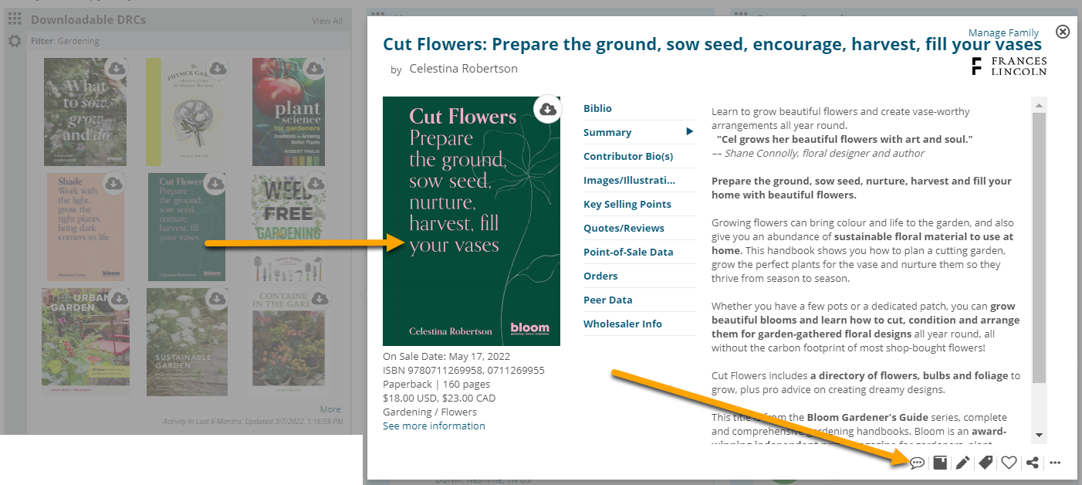Screen dimensions: 1082x485
Task: Click the share icon
Action: tap(1032, 463)
